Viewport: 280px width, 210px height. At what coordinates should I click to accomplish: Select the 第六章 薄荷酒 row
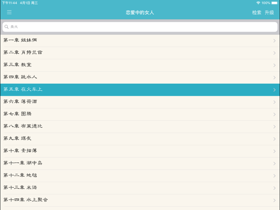click(140, 102)
